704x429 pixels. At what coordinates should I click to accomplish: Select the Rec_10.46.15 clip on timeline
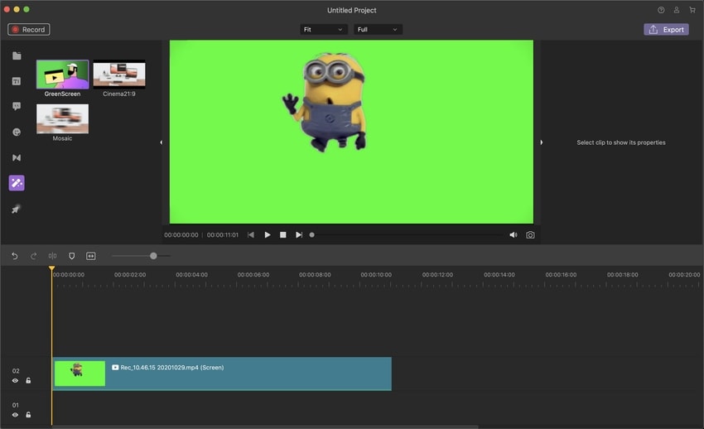tap(222, 374)
